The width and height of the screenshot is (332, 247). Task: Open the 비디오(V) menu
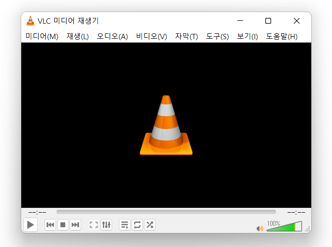point(152,36)
